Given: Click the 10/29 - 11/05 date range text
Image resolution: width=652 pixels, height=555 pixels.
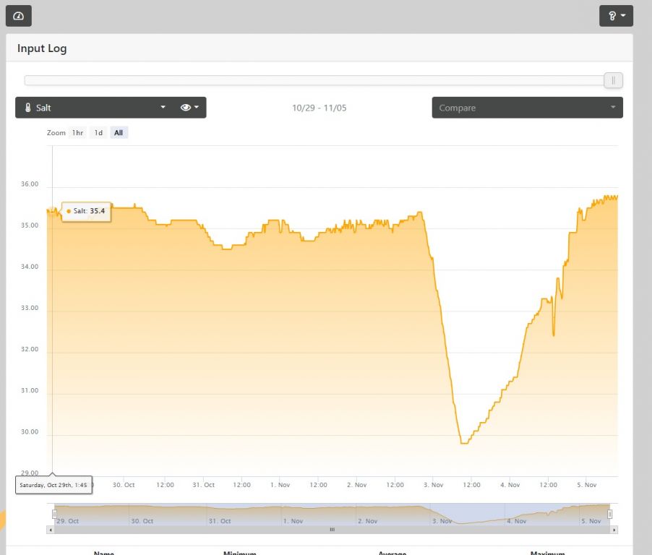Looking at the screenshot, I should click(319, 108).
